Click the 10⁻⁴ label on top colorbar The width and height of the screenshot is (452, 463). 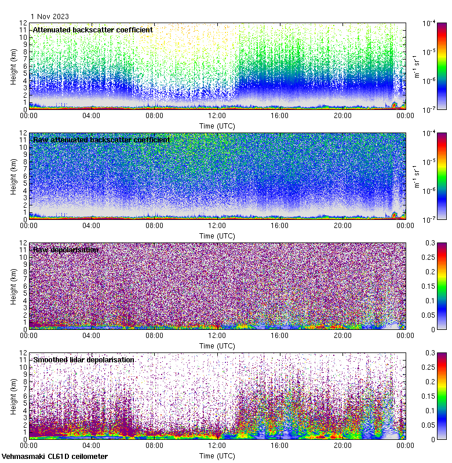click(x=429, y=24)
